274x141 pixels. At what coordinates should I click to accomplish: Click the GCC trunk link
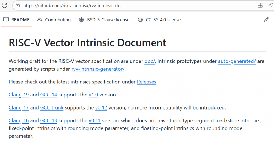pos(52,108)
